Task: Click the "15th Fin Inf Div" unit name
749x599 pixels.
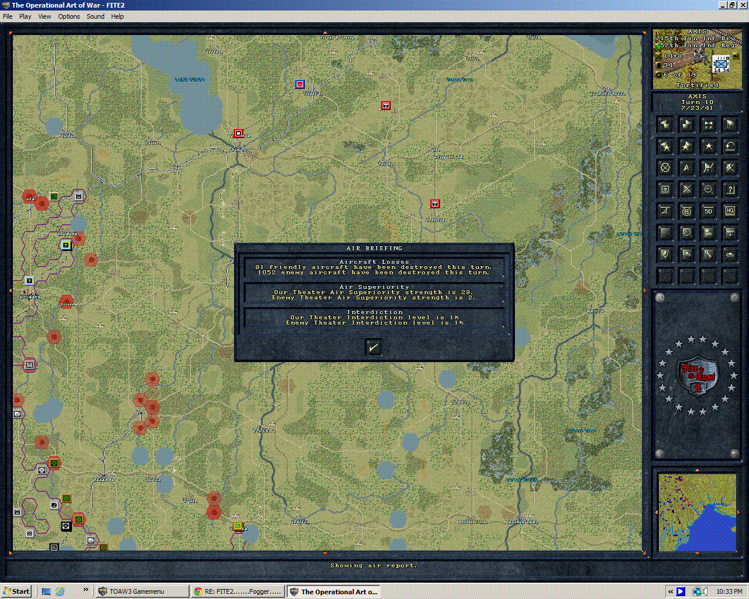Action: coord(698,39)
